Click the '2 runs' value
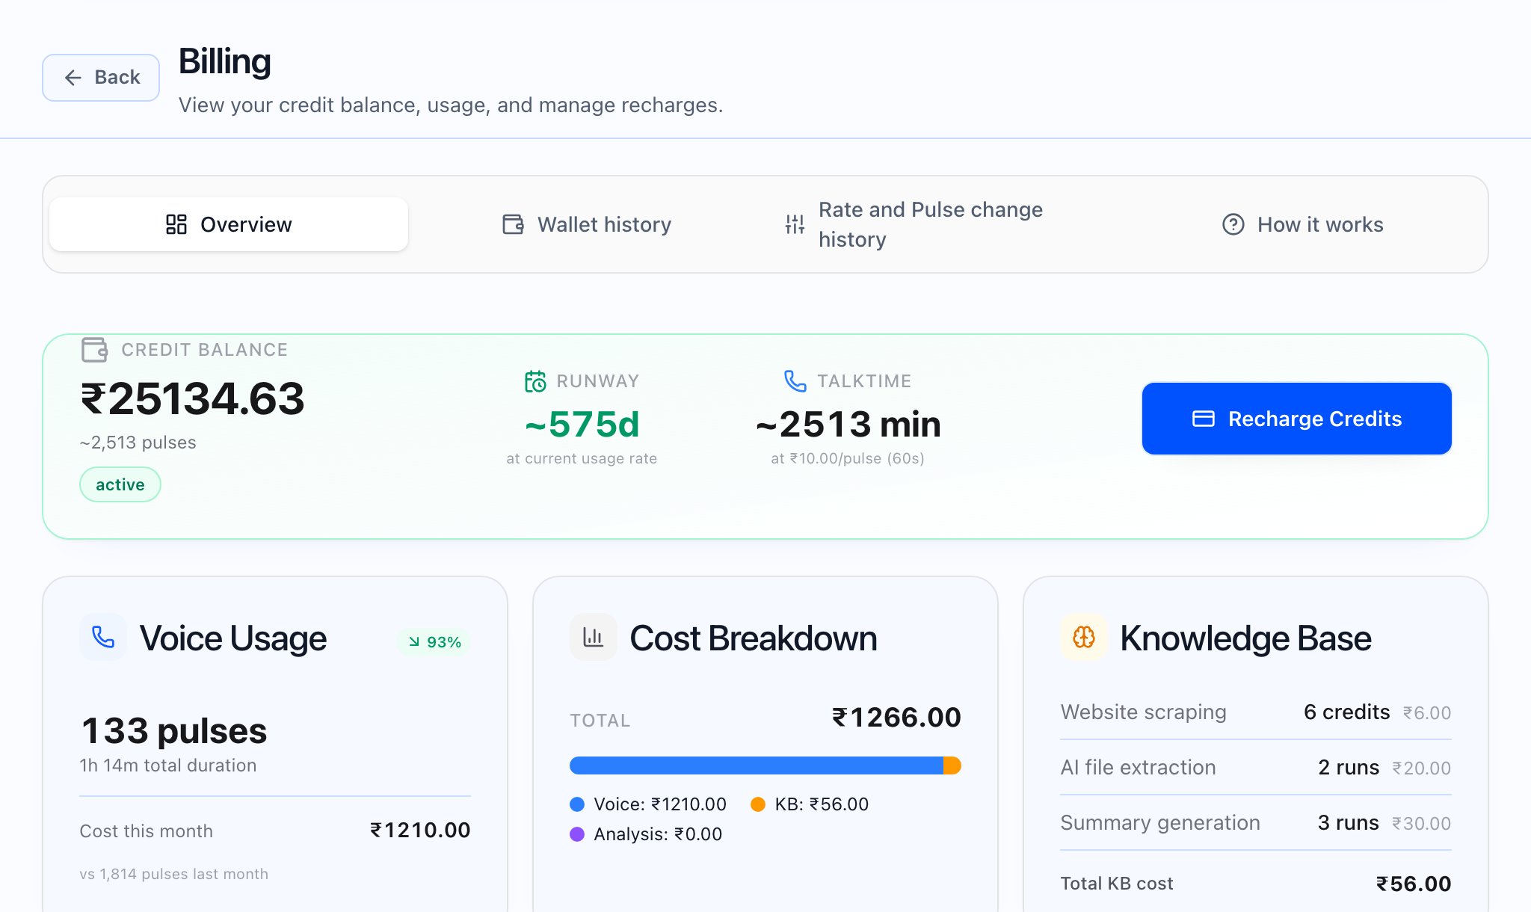The width and height of the screenshot is (1531, 912). coord(1349,767)
